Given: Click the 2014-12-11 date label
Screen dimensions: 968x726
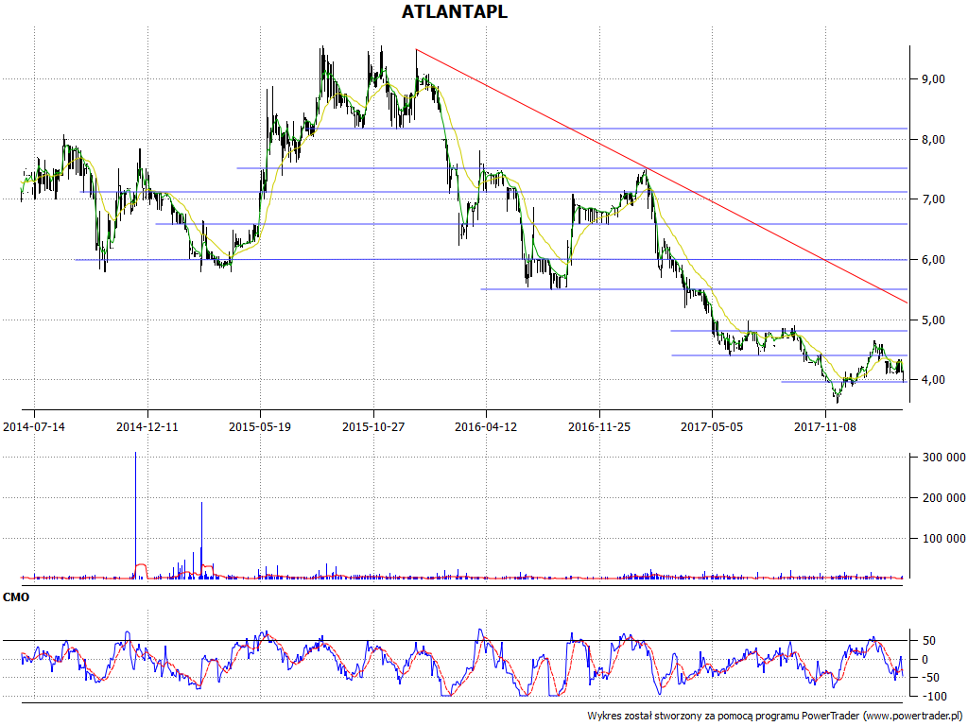Looking at the screenshot, I should click(147, 426).
